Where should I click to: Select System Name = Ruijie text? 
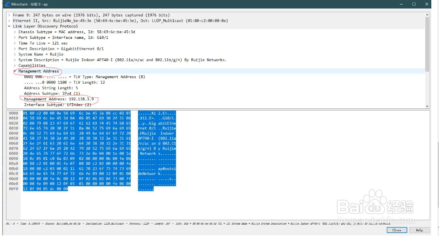(x=41, y=54)
